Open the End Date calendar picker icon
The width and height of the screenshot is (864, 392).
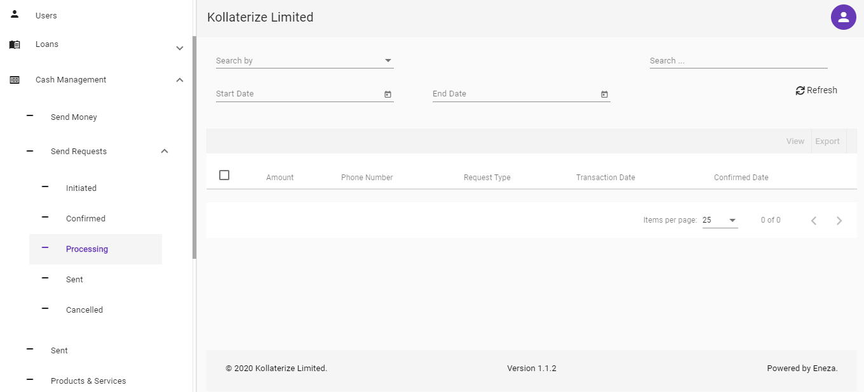coord(604,95)
